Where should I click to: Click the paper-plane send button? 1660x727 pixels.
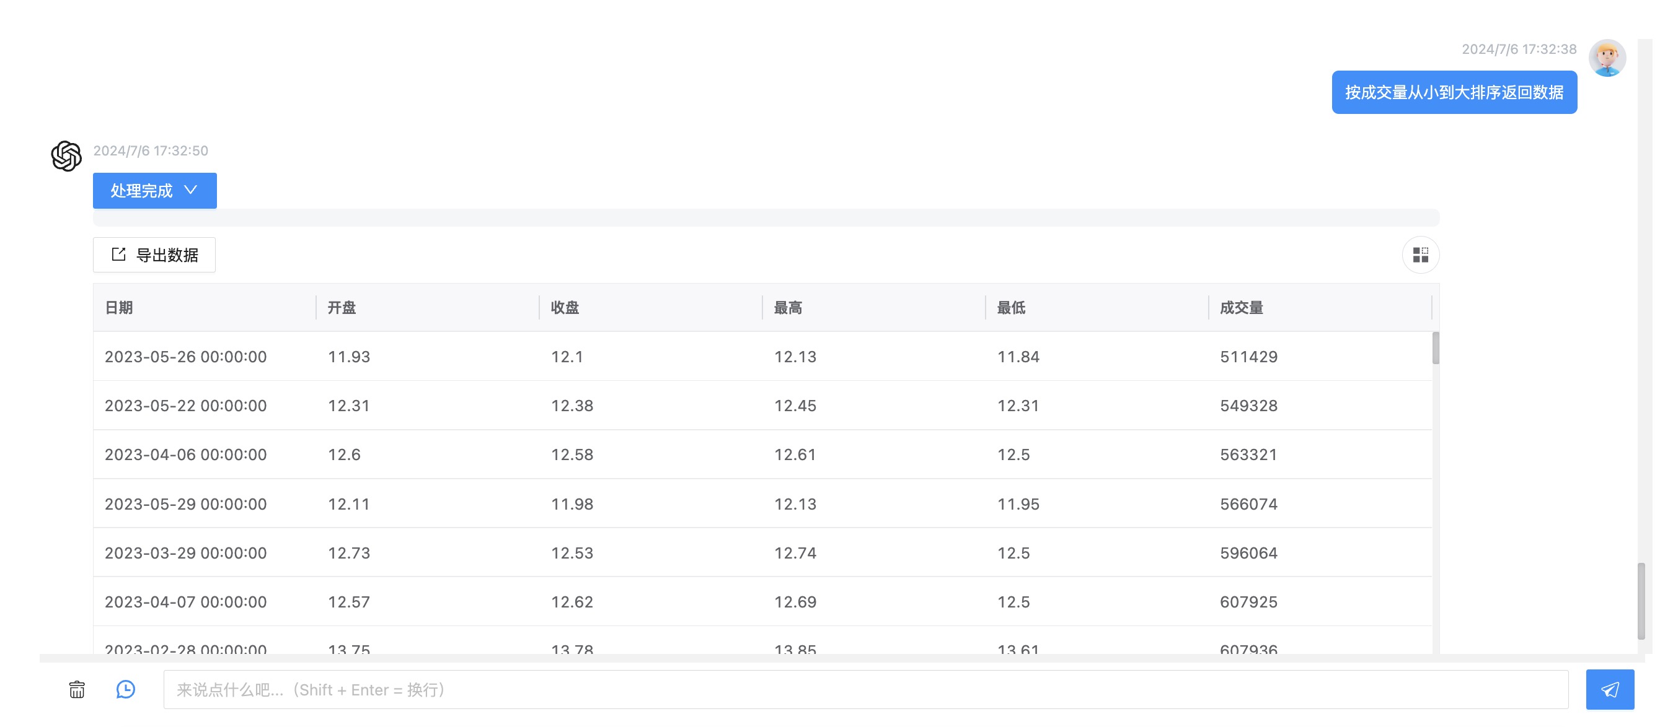pos(1609,689)
